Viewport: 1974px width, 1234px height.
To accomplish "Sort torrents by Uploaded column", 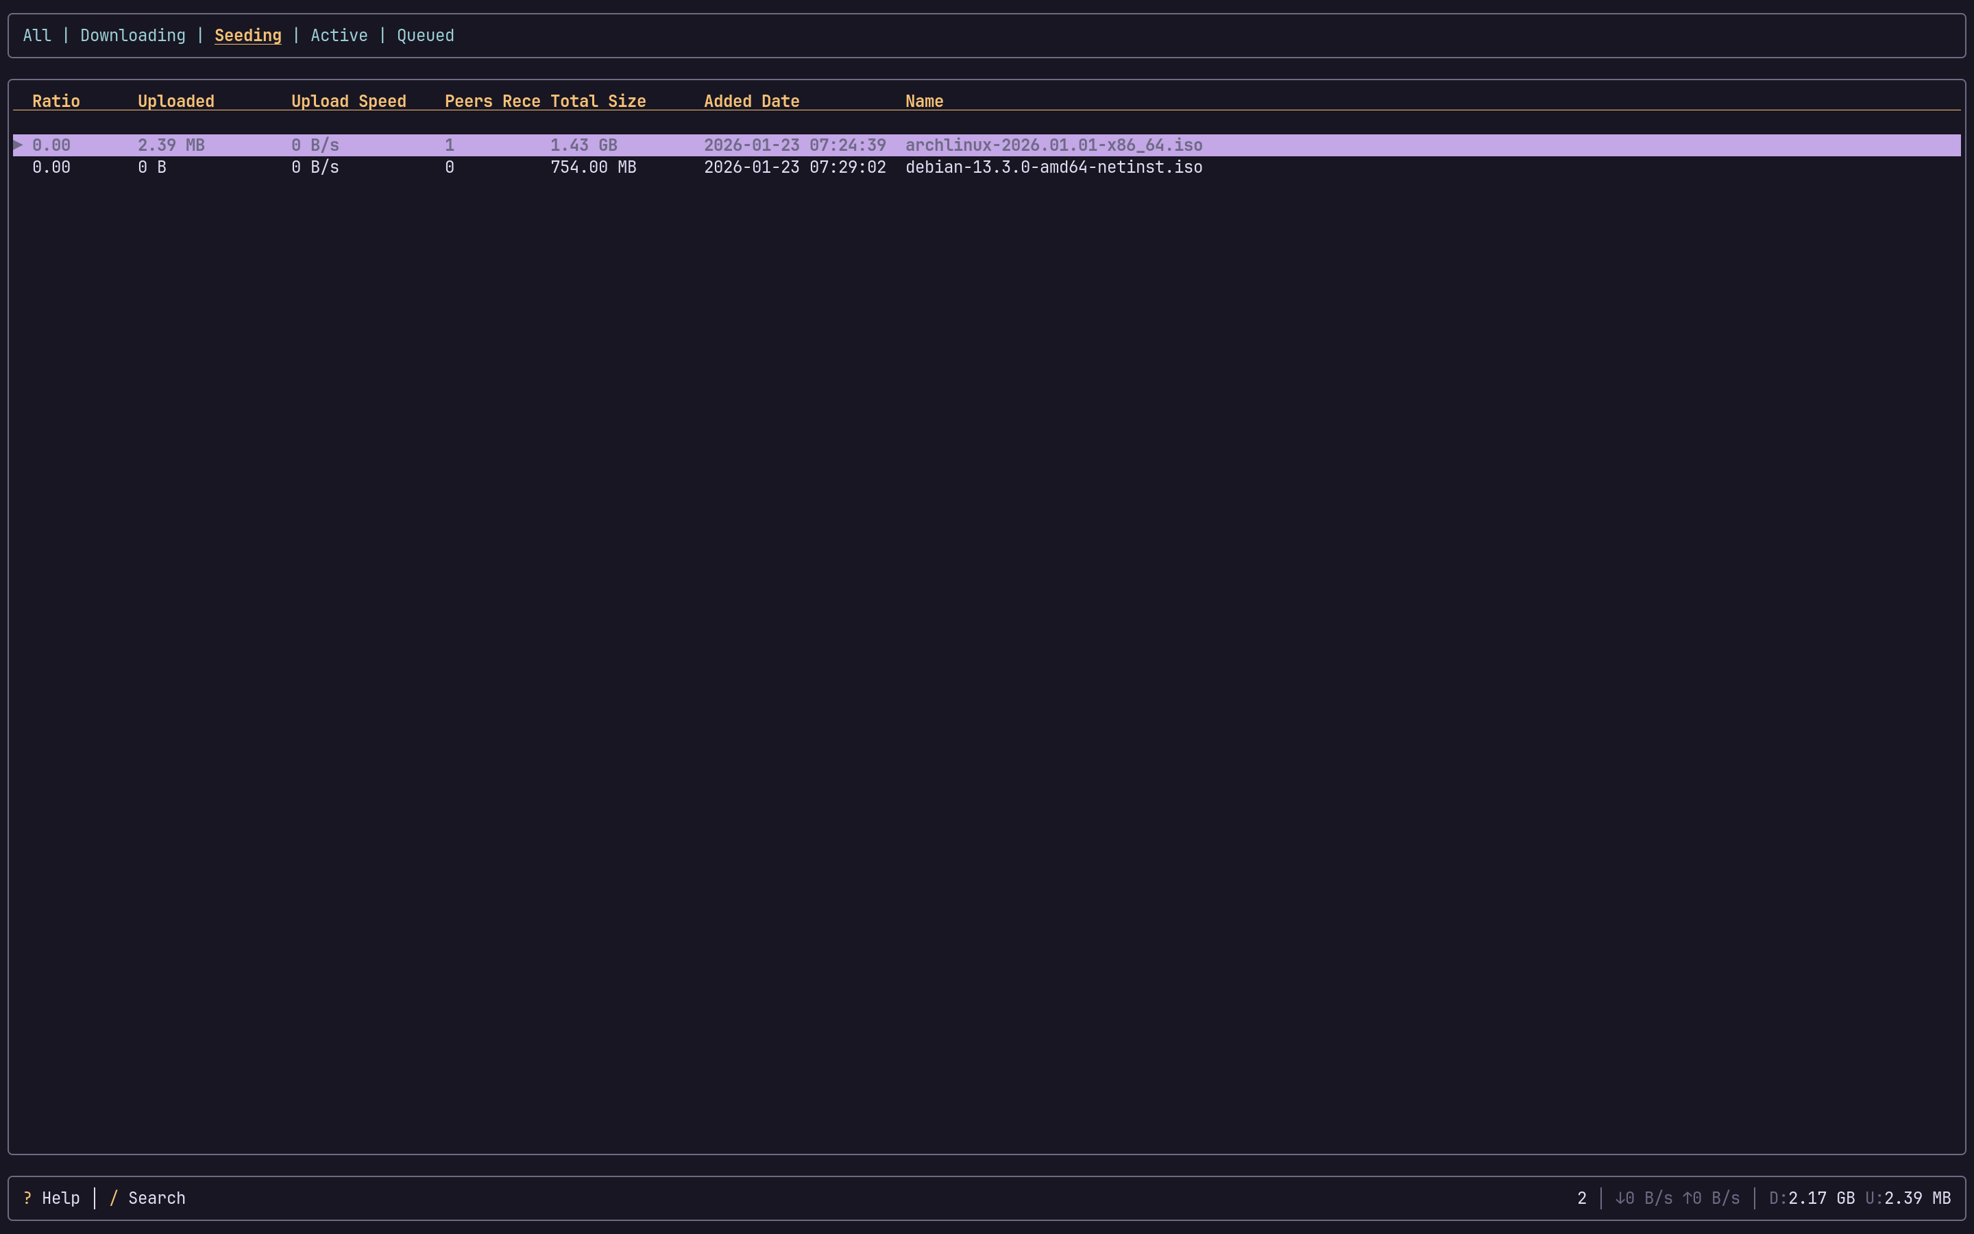I will tap(175, 100).
